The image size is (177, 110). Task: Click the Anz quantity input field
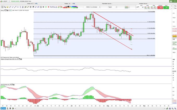point(141,7)
